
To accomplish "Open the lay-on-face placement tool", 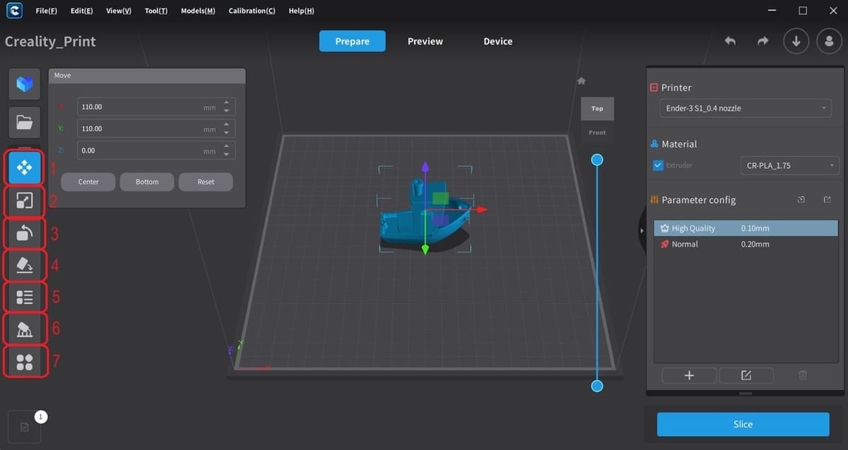I will point(24,264).
